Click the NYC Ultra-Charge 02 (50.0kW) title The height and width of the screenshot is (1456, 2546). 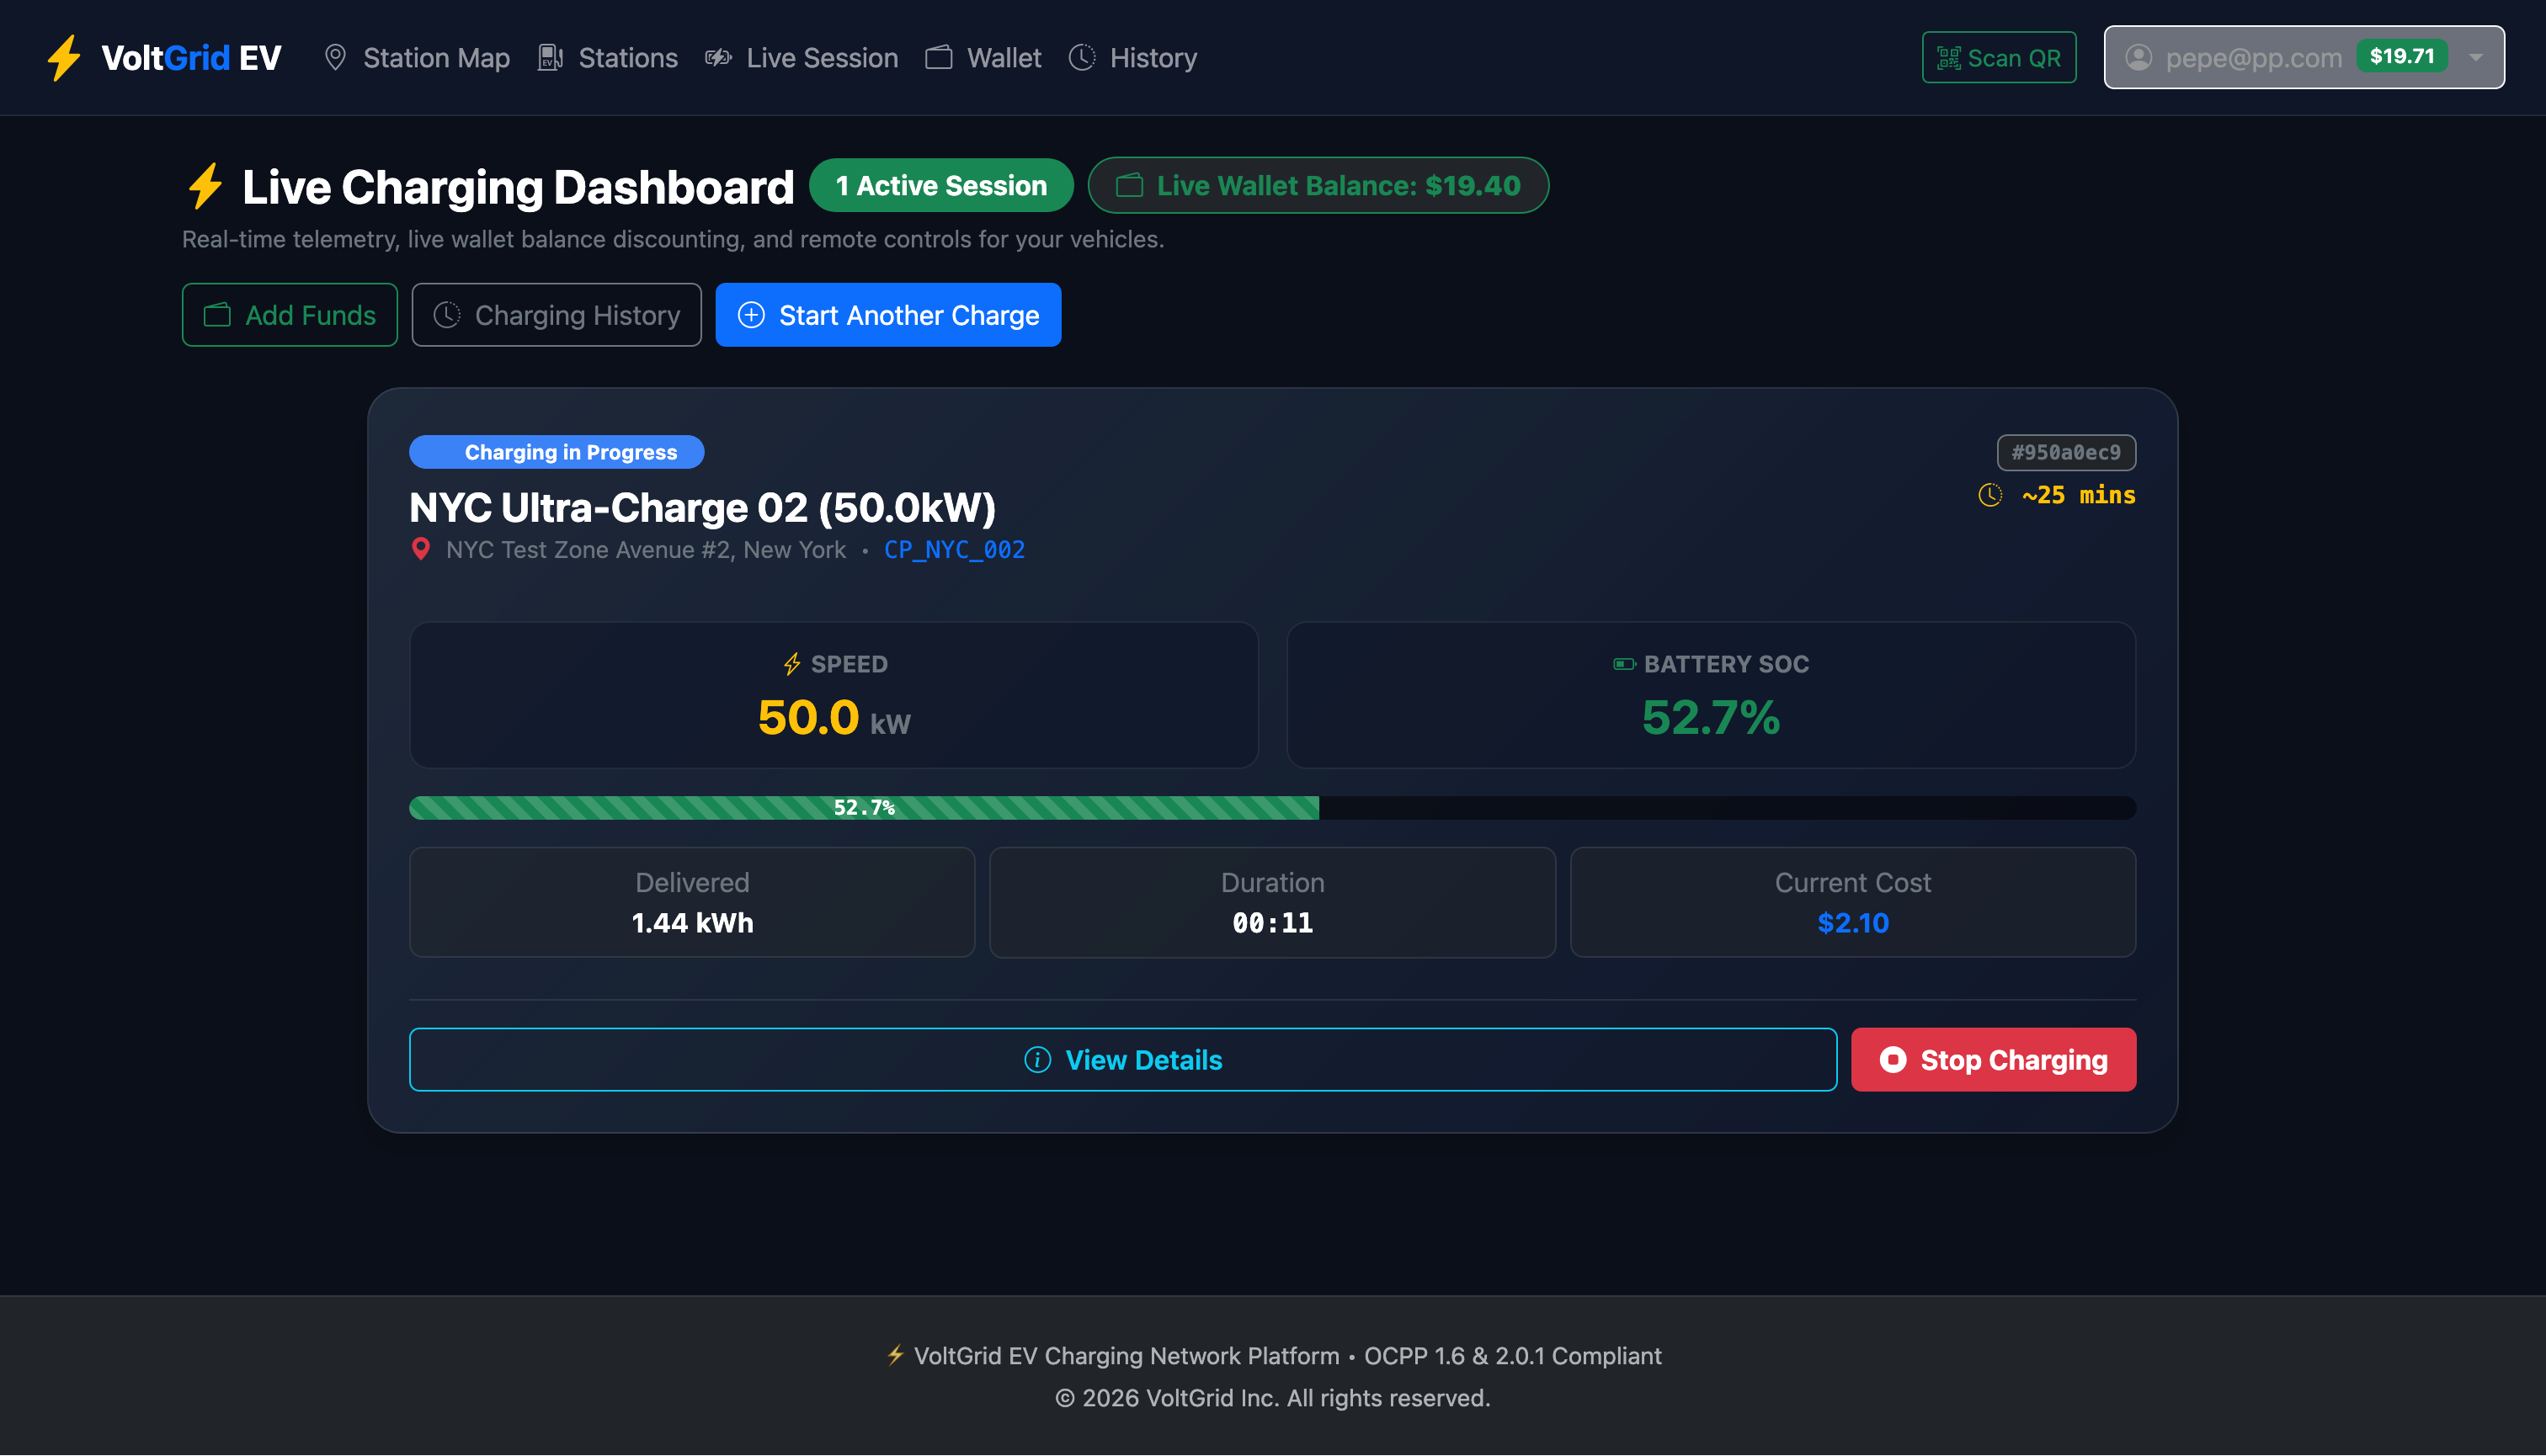pos(702,508)
